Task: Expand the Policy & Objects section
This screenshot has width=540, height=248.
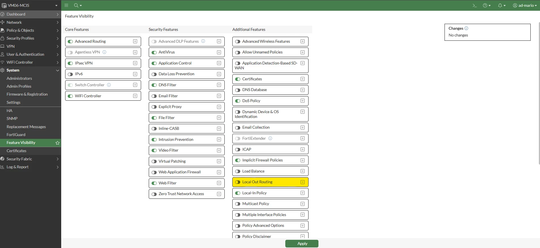Action: [x=31, y=30]
